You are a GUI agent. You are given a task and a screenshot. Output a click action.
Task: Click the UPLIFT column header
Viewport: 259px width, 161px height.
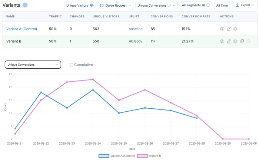pyautogui.click(x=134, y=16)
